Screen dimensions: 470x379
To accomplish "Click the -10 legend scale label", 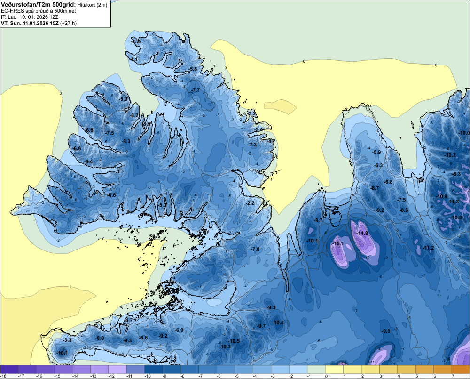I will [147, 376].
